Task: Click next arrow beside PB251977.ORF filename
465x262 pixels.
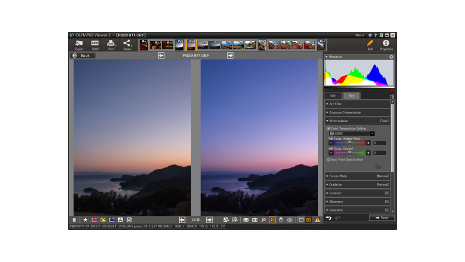Action: click(230, 55)
